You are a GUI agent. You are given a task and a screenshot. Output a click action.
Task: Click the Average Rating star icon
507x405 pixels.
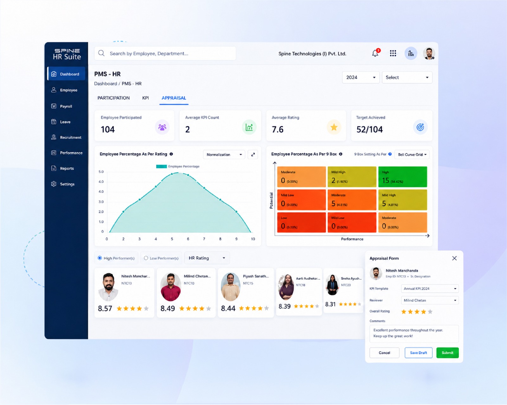click(334, 127)
